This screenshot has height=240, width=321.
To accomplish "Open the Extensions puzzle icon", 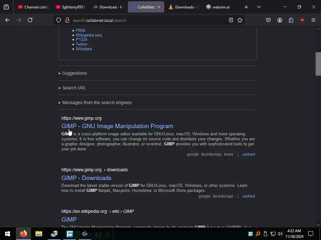I will [x=291, y=20].
